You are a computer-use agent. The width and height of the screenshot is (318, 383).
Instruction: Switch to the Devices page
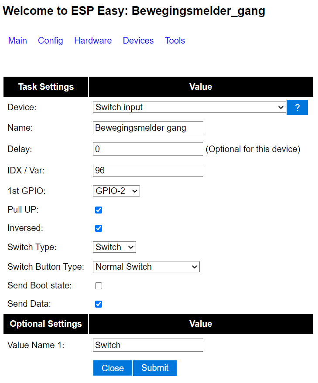(138, 41)
